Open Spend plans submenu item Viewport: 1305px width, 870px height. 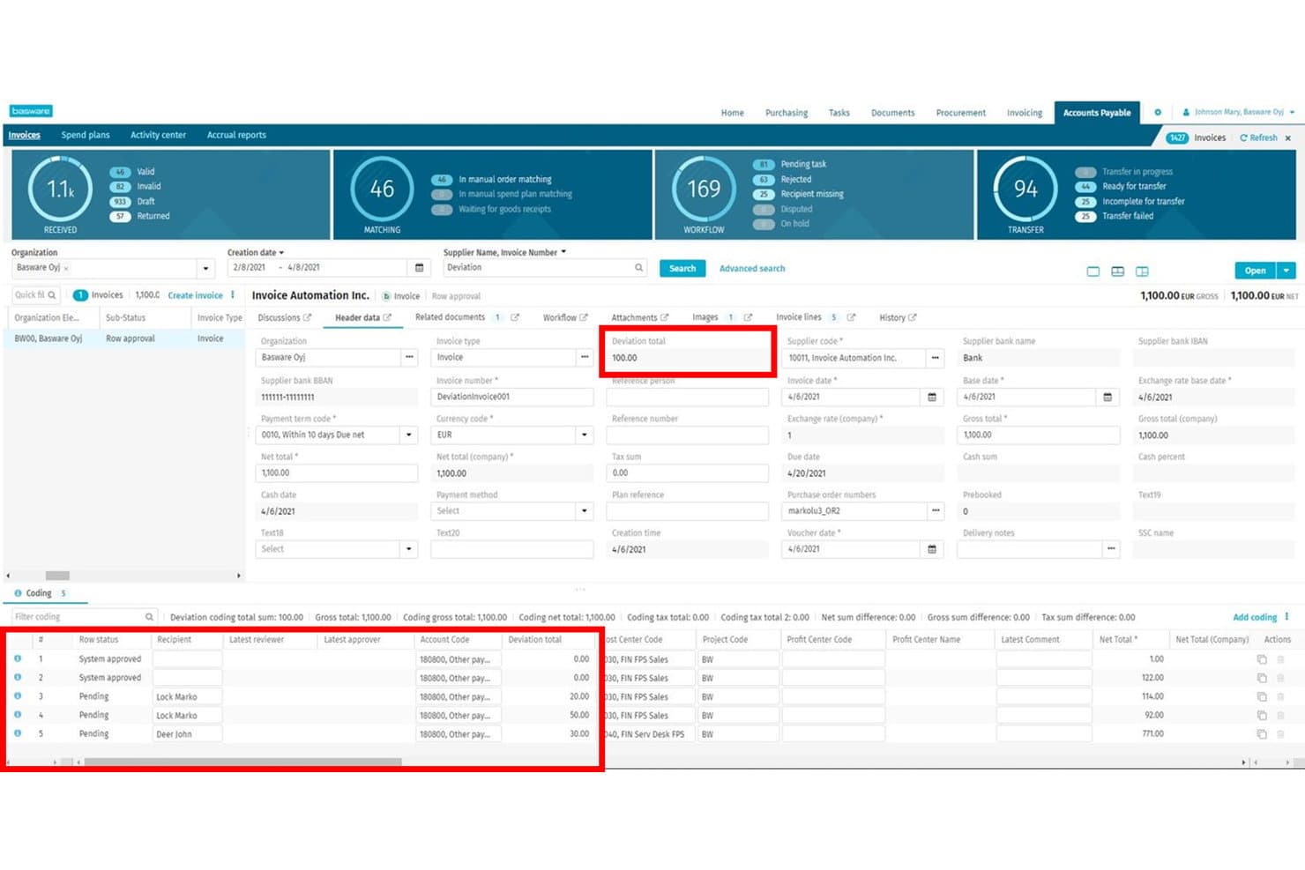point(86,135)
